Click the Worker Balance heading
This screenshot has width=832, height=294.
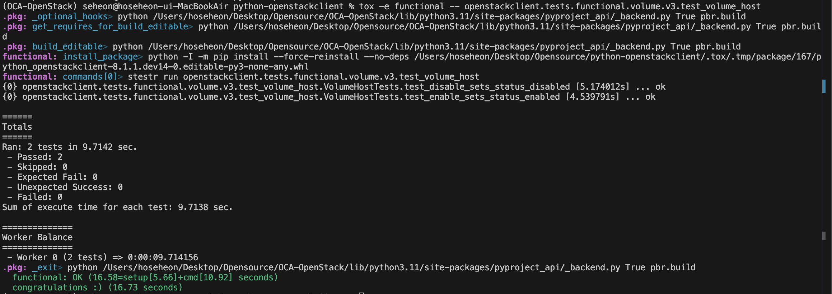click(x=37, y=237)
